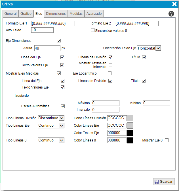This screenshot has height=191, width=179.
Task: Disable the Escala Automática checkbox
Action: point(63,106)
